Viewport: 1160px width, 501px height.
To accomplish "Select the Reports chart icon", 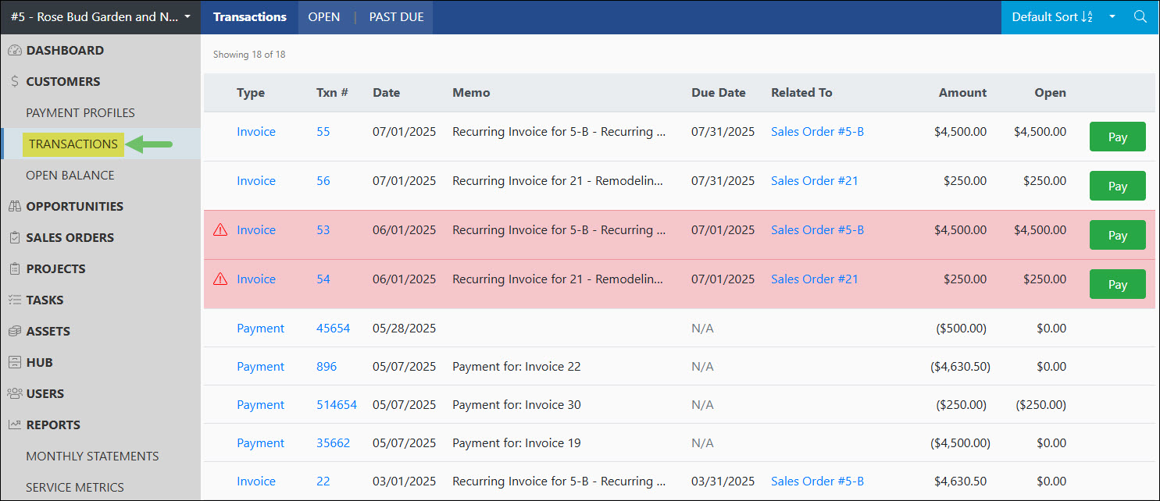I will (x=16, y=425).
